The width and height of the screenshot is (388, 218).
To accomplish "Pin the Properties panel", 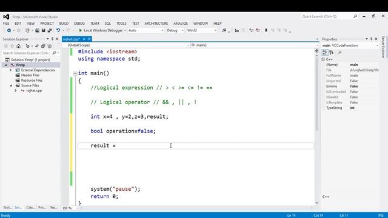I will [x=371, y=39].
